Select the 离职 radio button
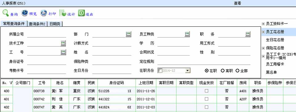The width and height of the screenshot is (296, 112). tap(223, 71)
